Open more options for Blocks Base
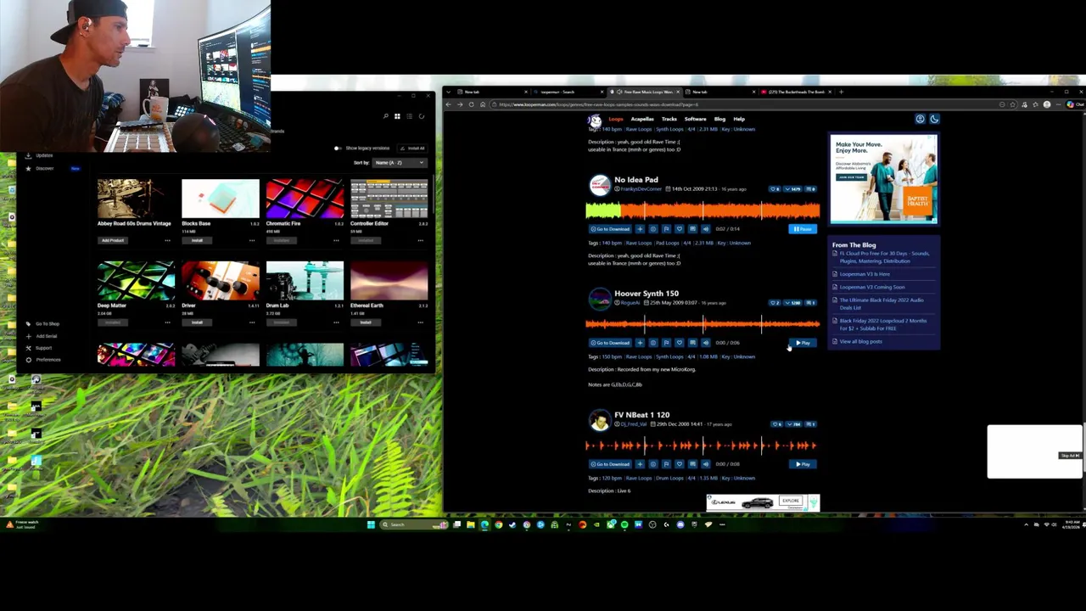Image resolution: width=1086 pixels, height=611 pixels. (x=251, y=240)
